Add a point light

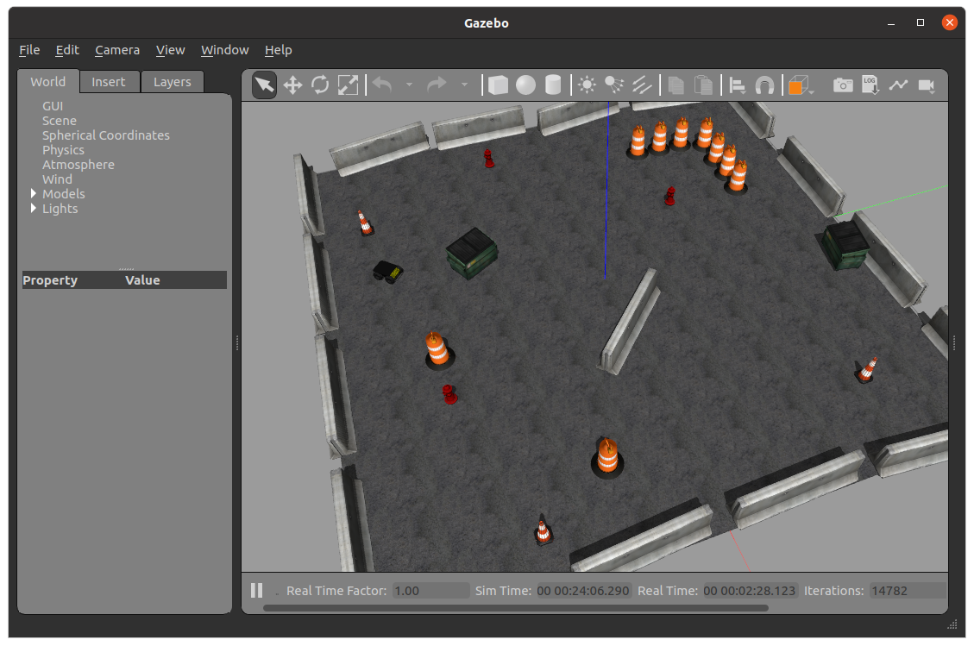pos(587,85)
